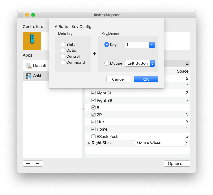The width and height of the screenshot is (213, 195).
Task: Enable the Shift meta key checkbox
Action: pyautogui.click(x=63, y=44)
